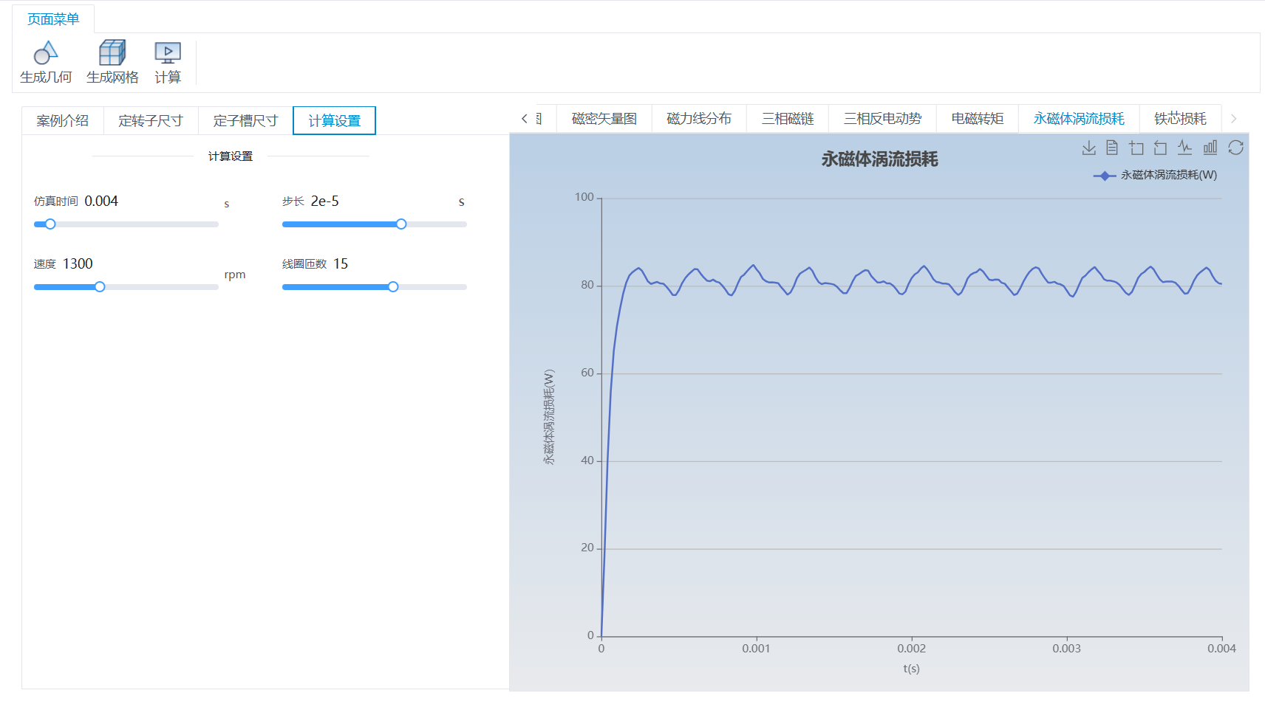Click the 速度 slider handle

pos(100,287)
